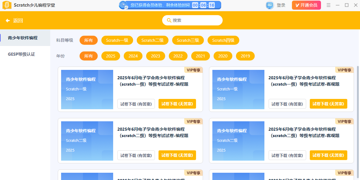Screen dimensions: 360x180
Task: Click the clock icon in membership trial banner
Action: tap(124, 5)
